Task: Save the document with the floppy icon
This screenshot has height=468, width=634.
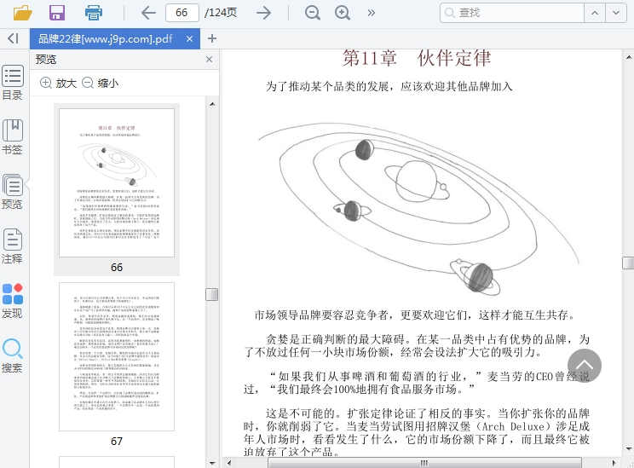Action: click(x=57, y=13)
